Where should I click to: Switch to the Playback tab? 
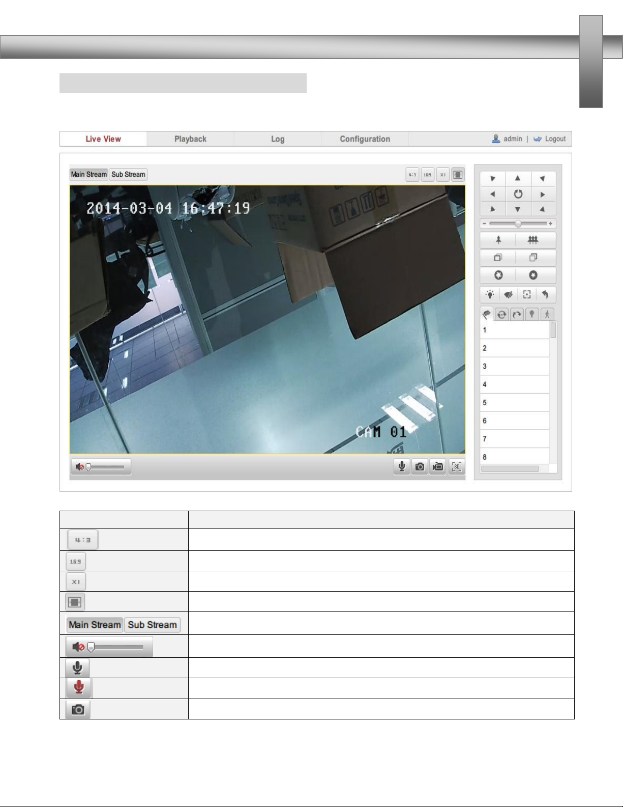[190, 139]
